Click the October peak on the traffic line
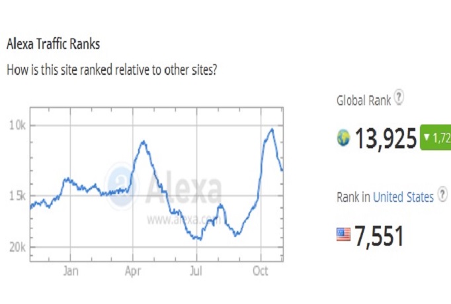The width and height of the screenshot is (451, 304). point(270,129)
